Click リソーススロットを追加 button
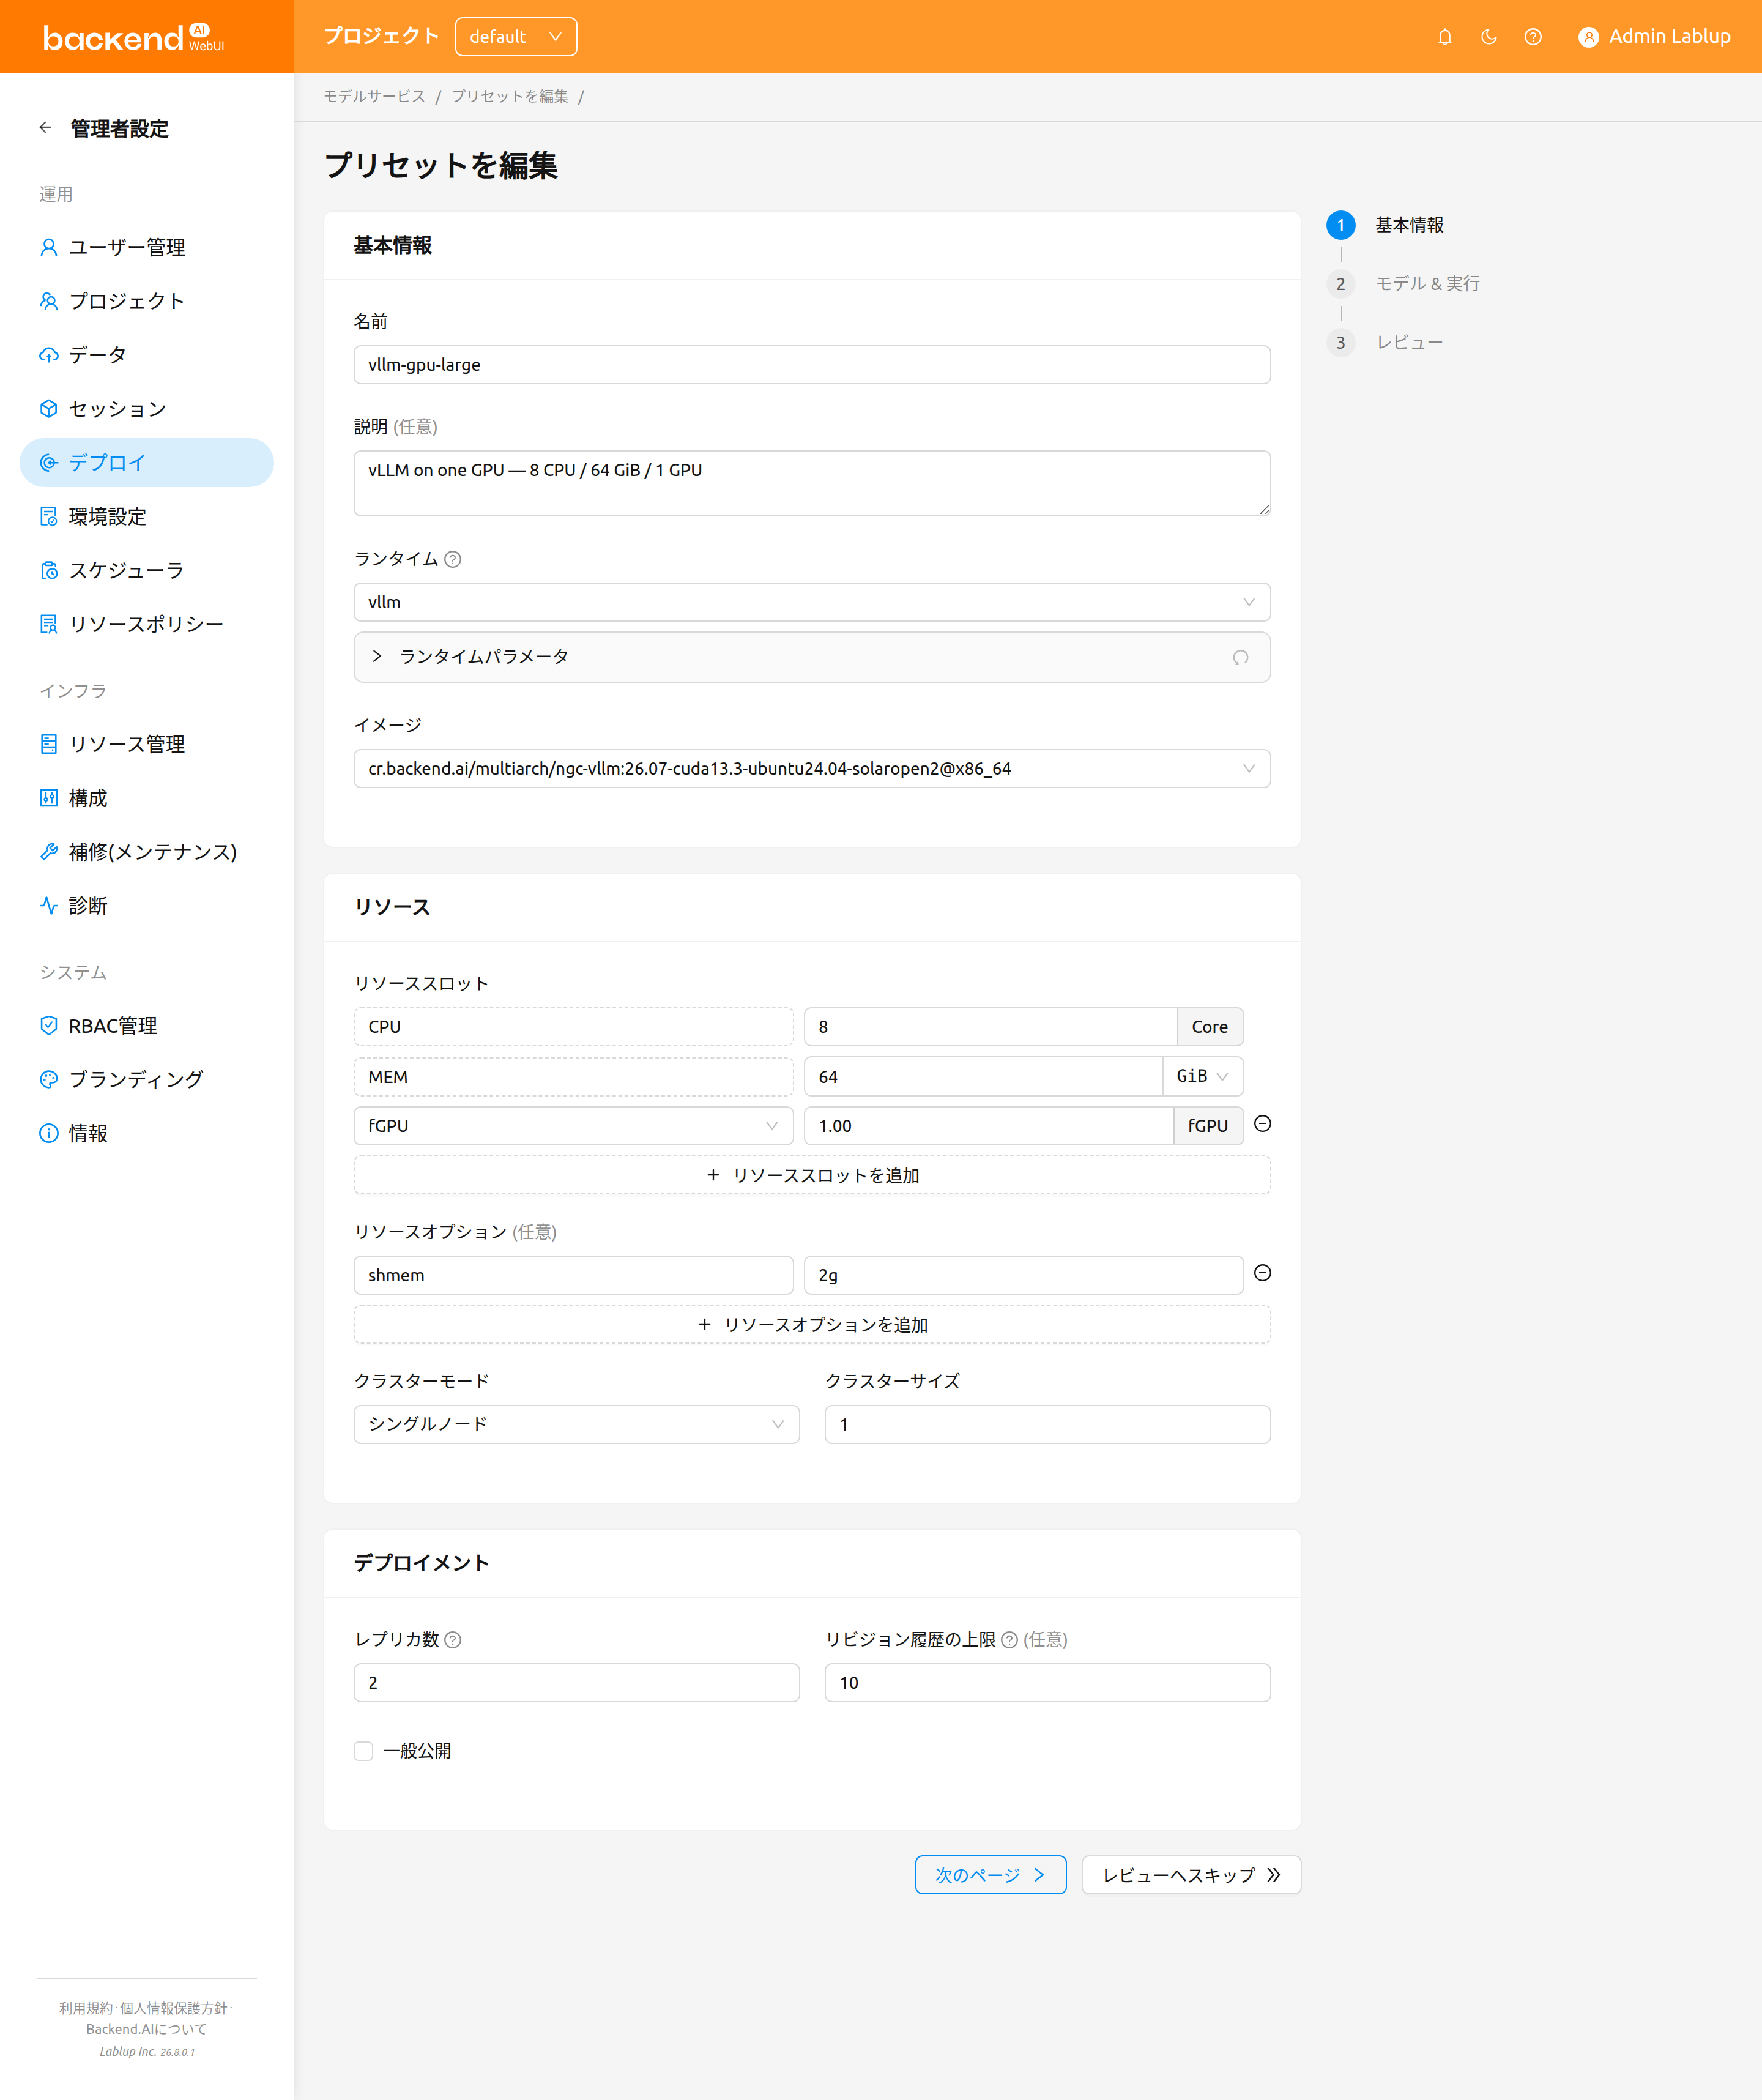Image resolution: width=1762 pixels, height=2100 pixels. [x=812, y=1176]
